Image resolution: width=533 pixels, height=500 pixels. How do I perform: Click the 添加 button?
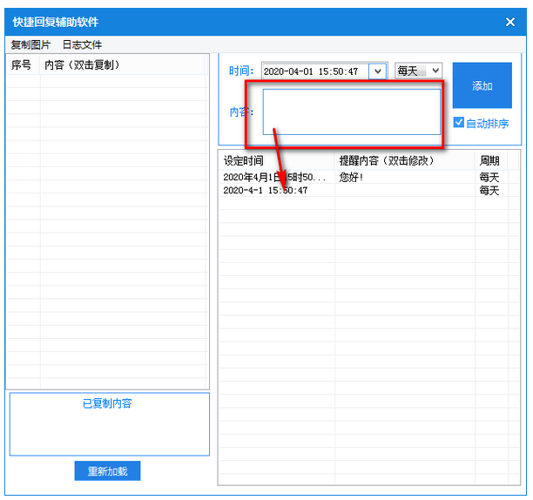(x=482, y=85)
